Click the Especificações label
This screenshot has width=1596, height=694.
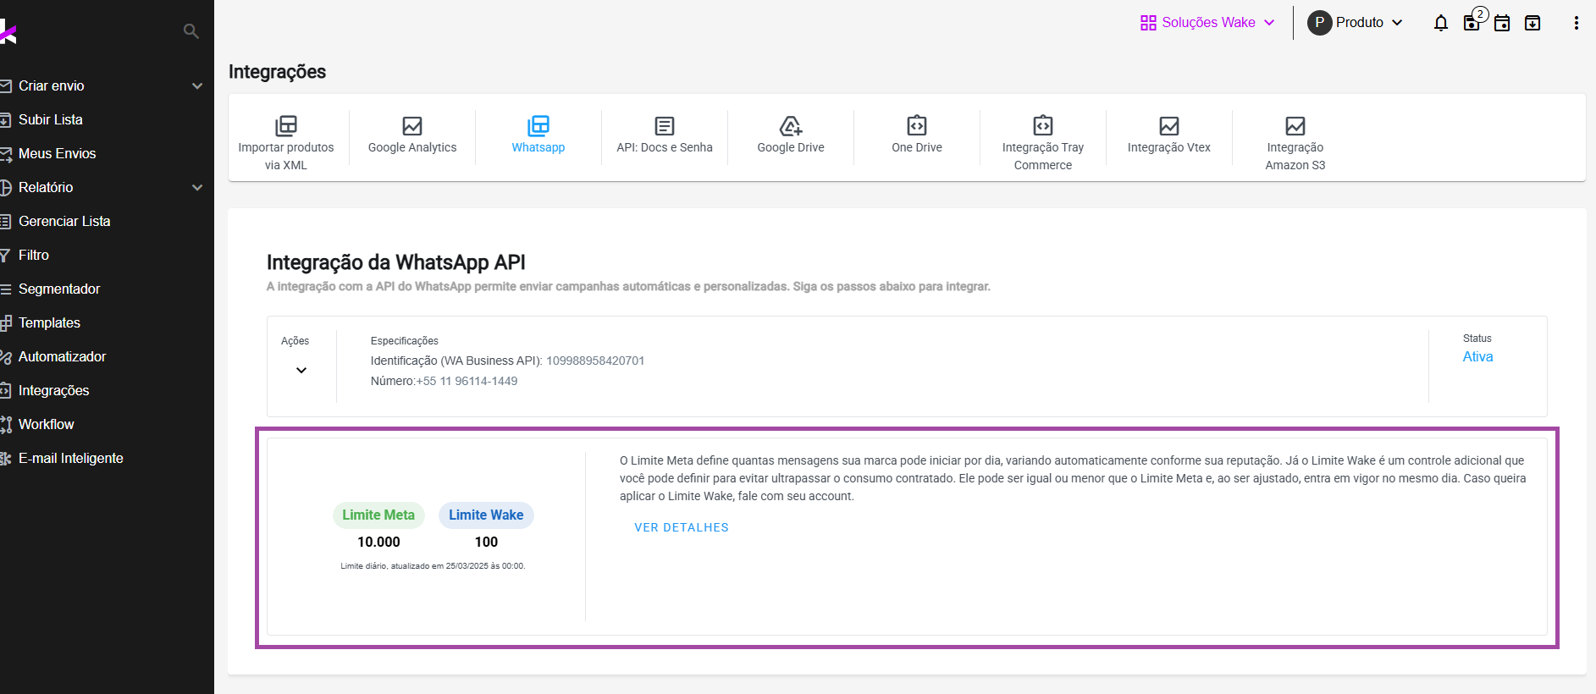pyautogui.click(x=405, y=341)
